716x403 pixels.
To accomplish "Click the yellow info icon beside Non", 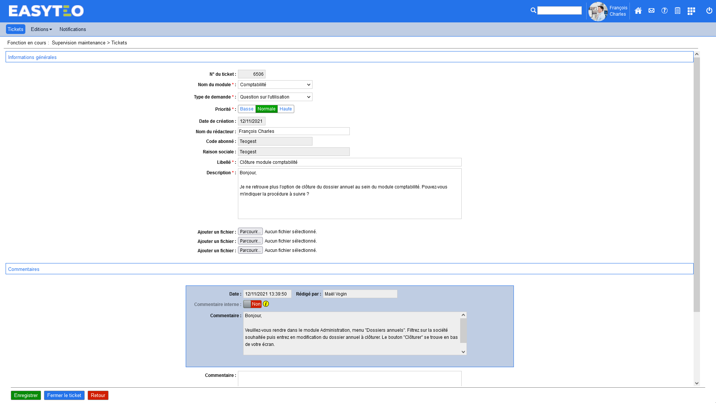I will [x=266, y=304].
